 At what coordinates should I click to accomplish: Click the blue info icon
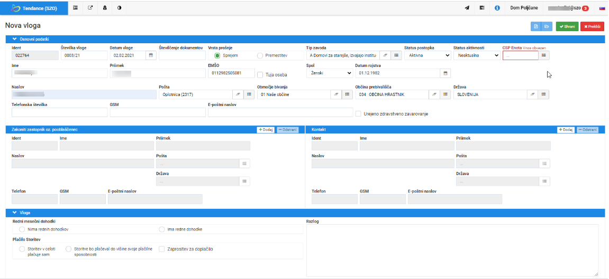click(x=497, y=8)
